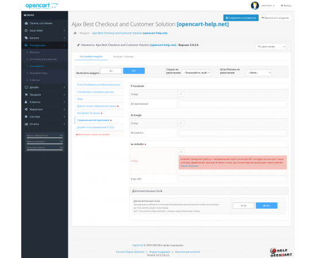The image size is (316, 258).
Task: Click the OpenCart logo
Action: (41, 6)
